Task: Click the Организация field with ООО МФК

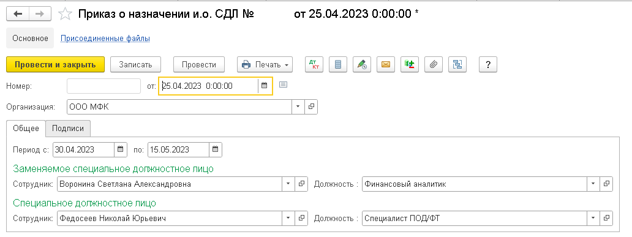Action: click(180, 107)
